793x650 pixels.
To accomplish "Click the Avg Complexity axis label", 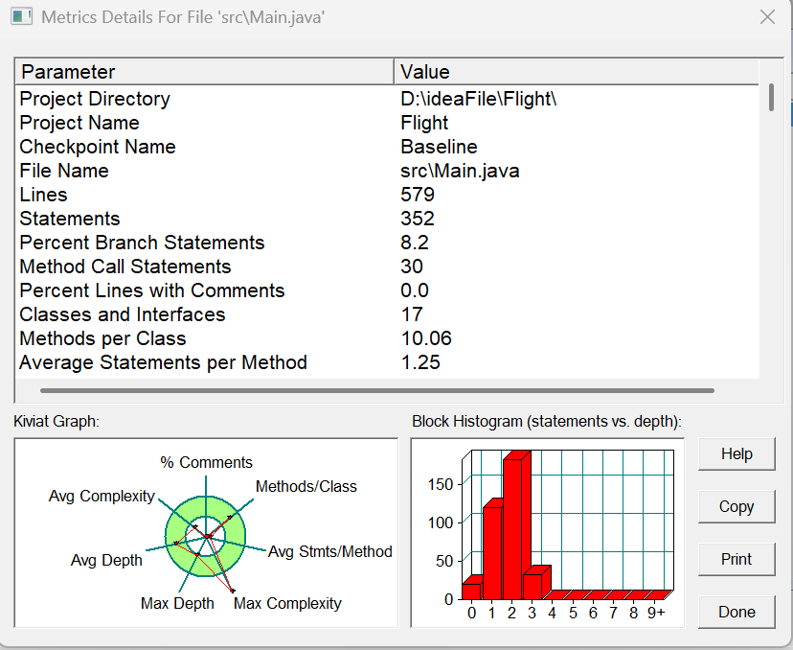I will click(x=102, y=496).
